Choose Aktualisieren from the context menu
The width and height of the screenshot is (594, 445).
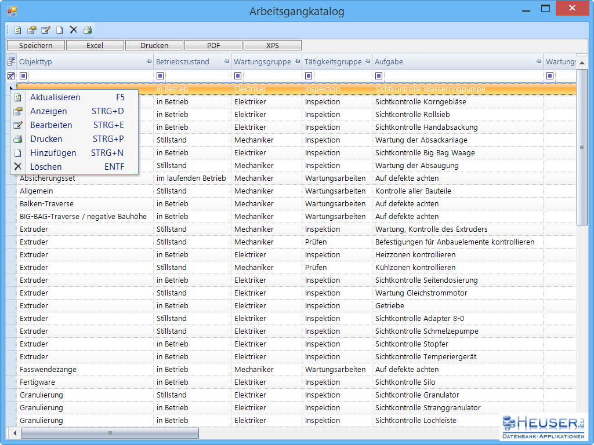(x=55, y=97)
